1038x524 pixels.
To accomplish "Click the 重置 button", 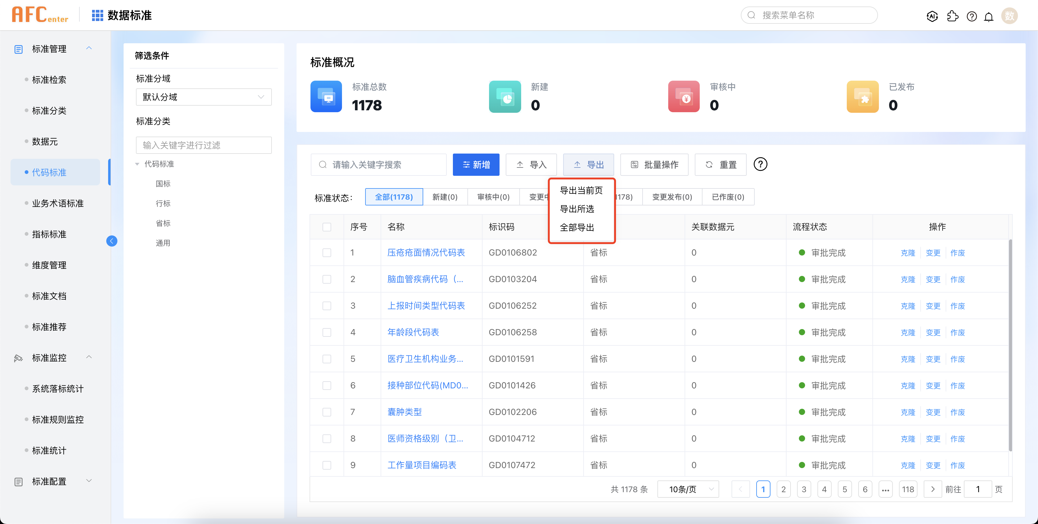I will point(720,164).
